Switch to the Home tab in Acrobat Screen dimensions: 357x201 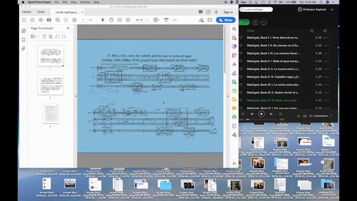coord(26,12)
